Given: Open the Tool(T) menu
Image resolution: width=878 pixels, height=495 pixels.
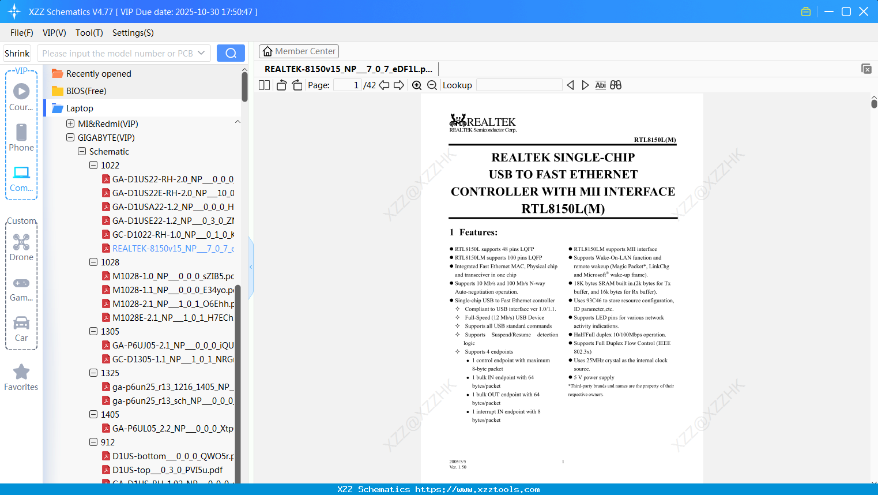Looking at the screenshot, I should click(89, 33).
